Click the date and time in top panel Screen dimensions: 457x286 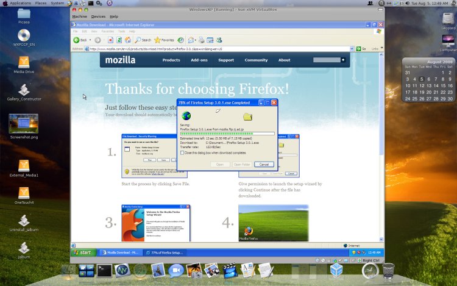click(430, 3)
